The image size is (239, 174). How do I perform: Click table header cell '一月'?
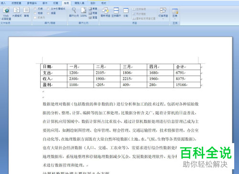[x=80, y=67]
